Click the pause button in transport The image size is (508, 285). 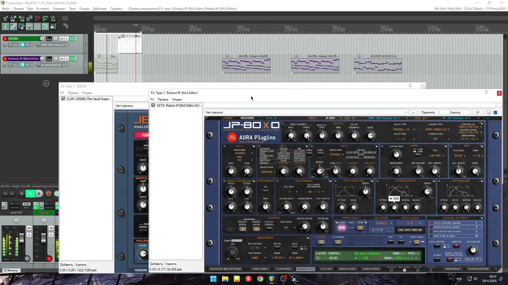pyautogui.click(x=39, y=194)
